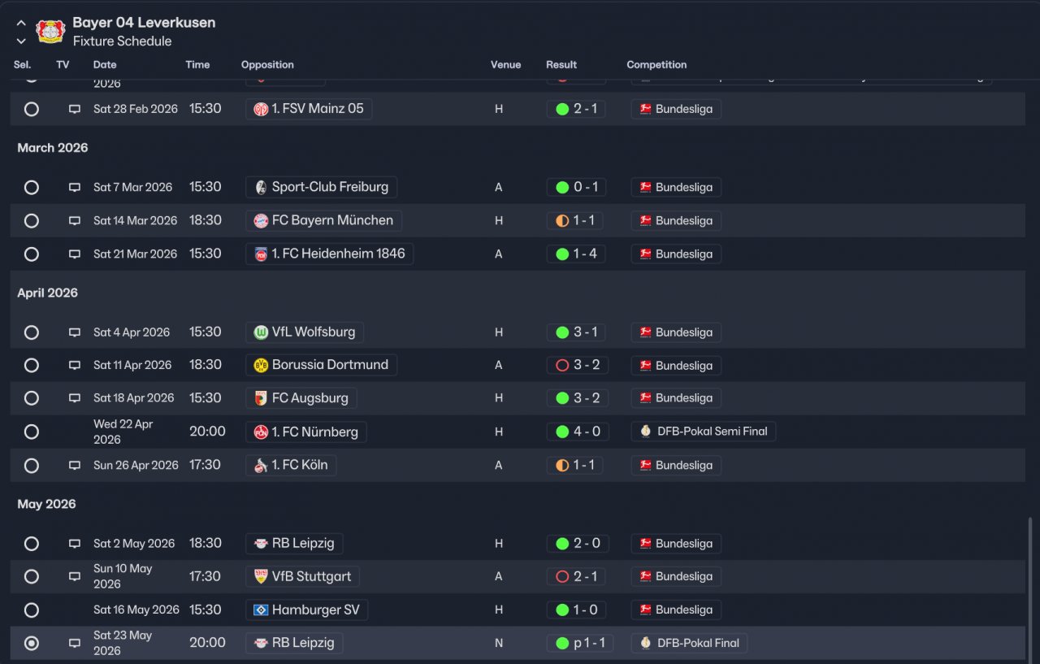
Task: Click the TV icon for the Mainz 05 fixture
Action: (x=74, y=109)
